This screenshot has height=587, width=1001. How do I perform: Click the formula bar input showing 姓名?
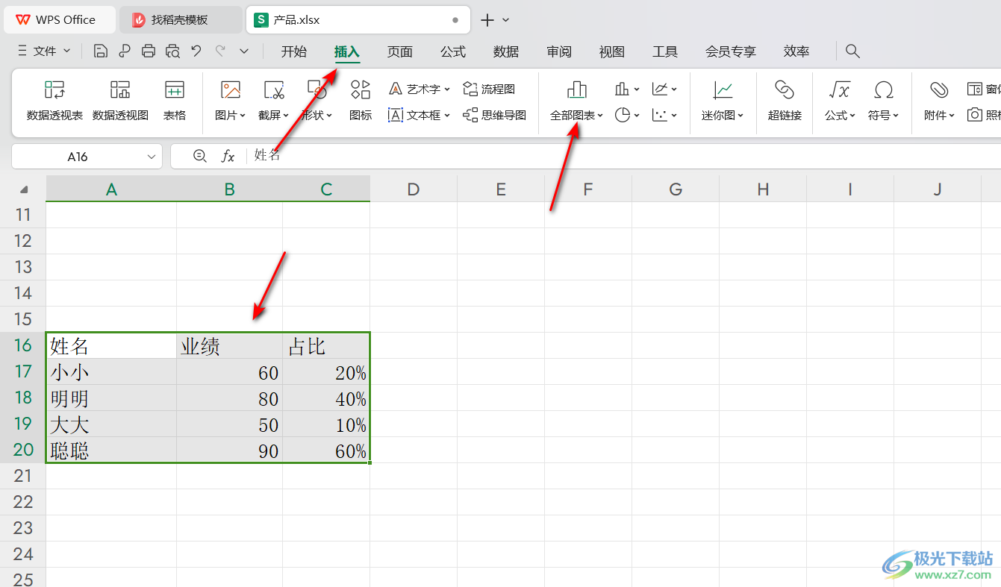pos(623,156)
